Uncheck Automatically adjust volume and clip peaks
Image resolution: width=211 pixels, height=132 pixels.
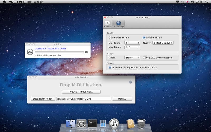[110, 67]
